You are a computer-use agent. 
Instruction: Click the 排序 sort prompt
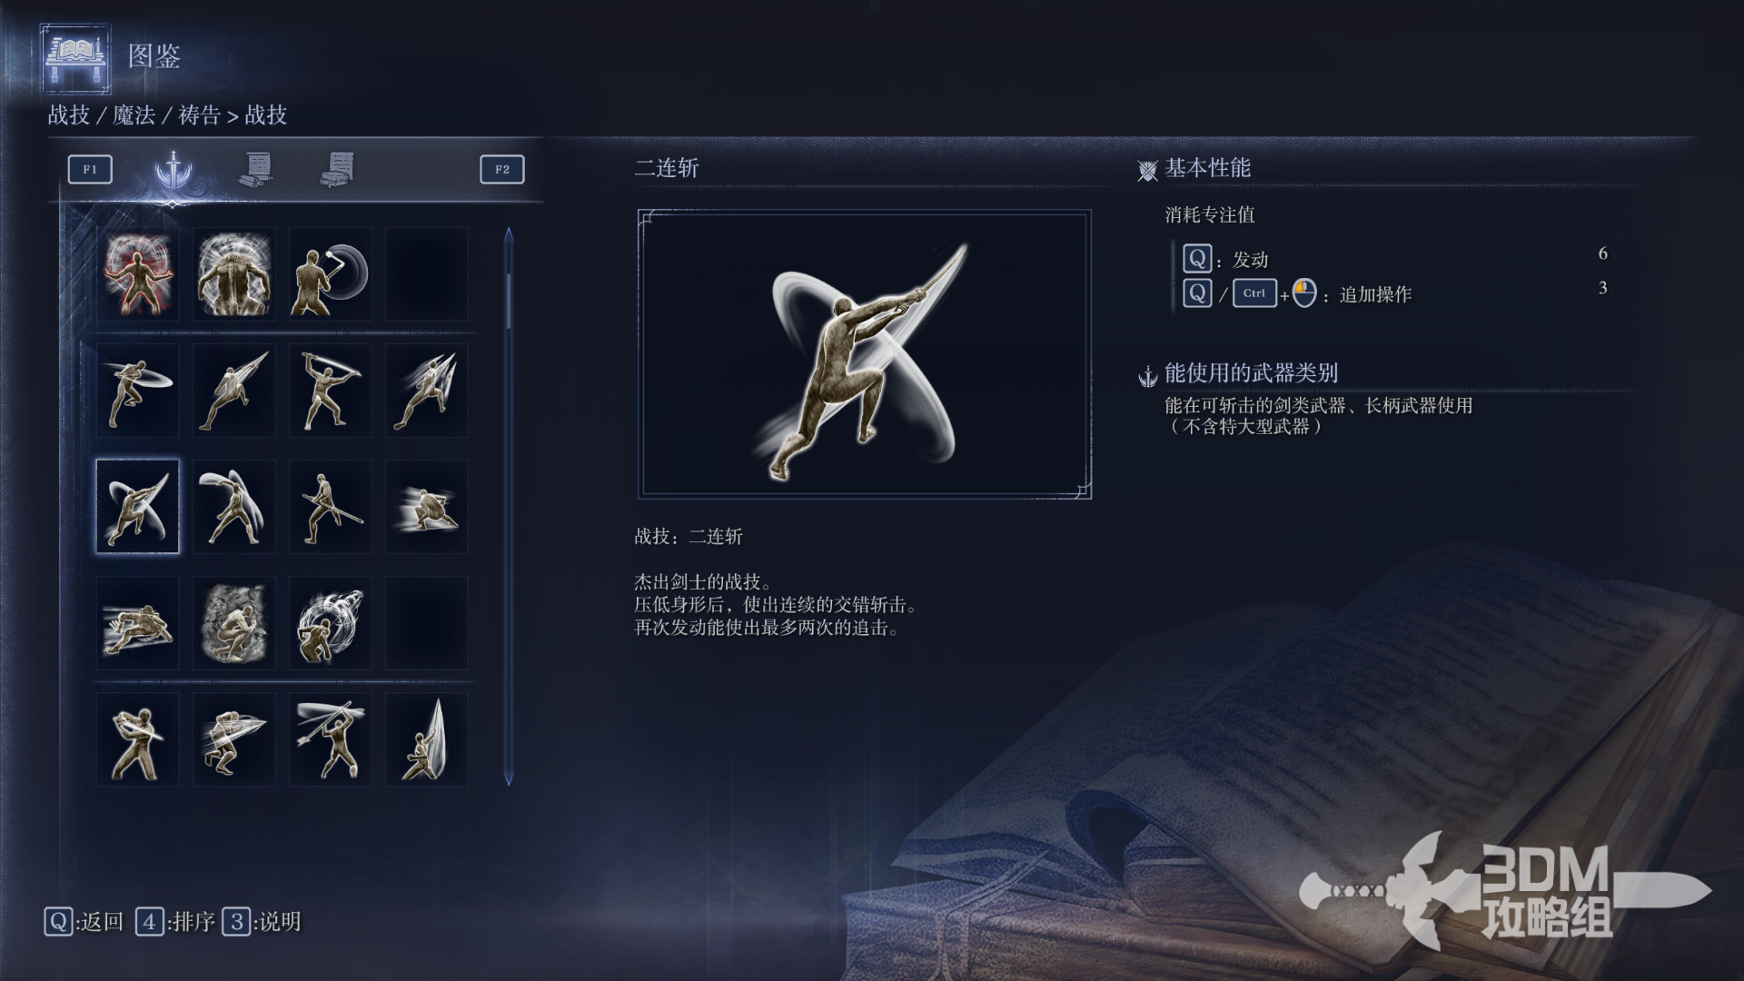point(175,922)
